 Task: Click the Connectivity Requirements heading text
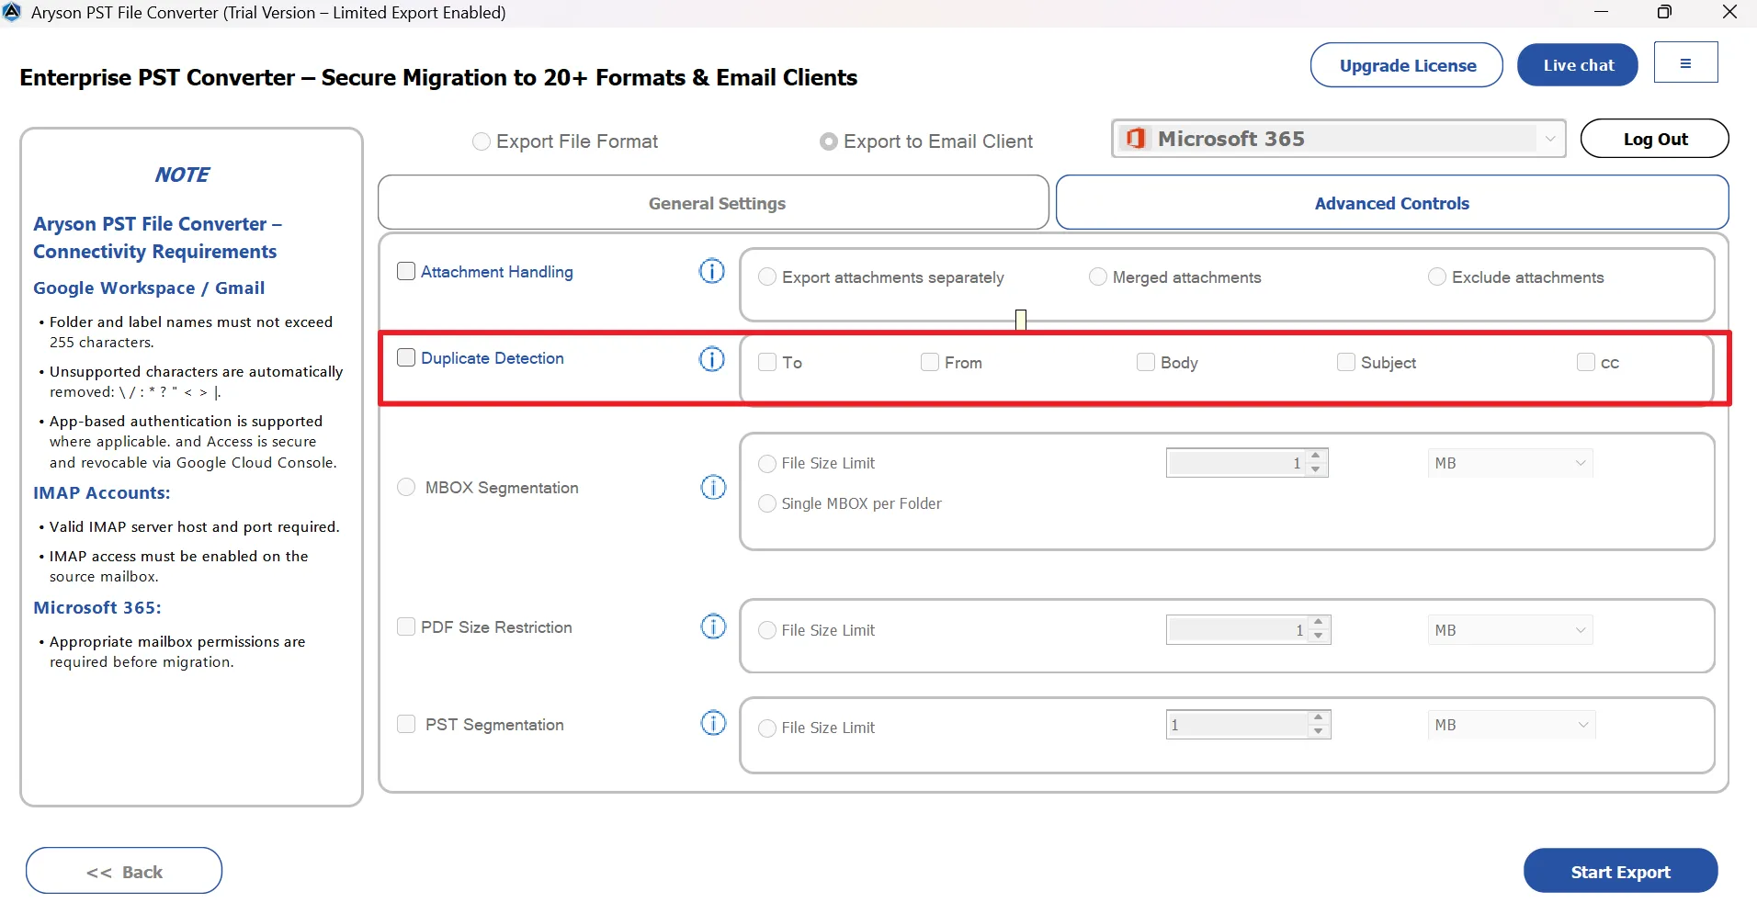pyautogui.click(x=155, y=252)
